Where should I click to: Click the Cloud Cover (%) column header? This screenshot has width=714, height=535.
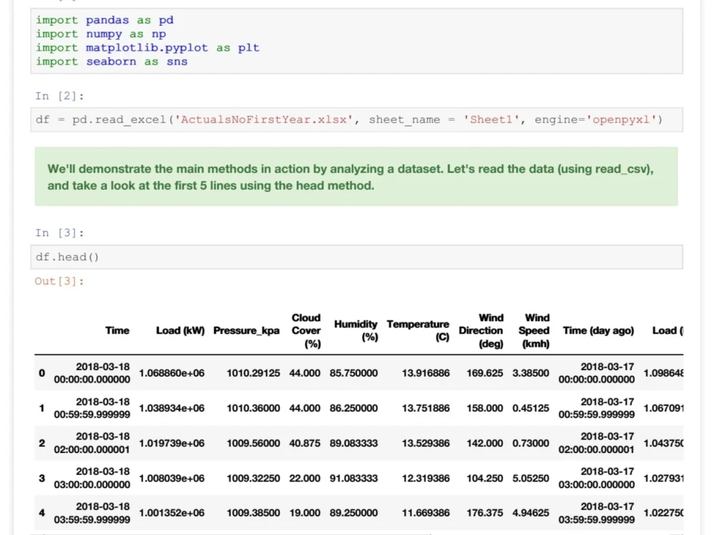306,331
